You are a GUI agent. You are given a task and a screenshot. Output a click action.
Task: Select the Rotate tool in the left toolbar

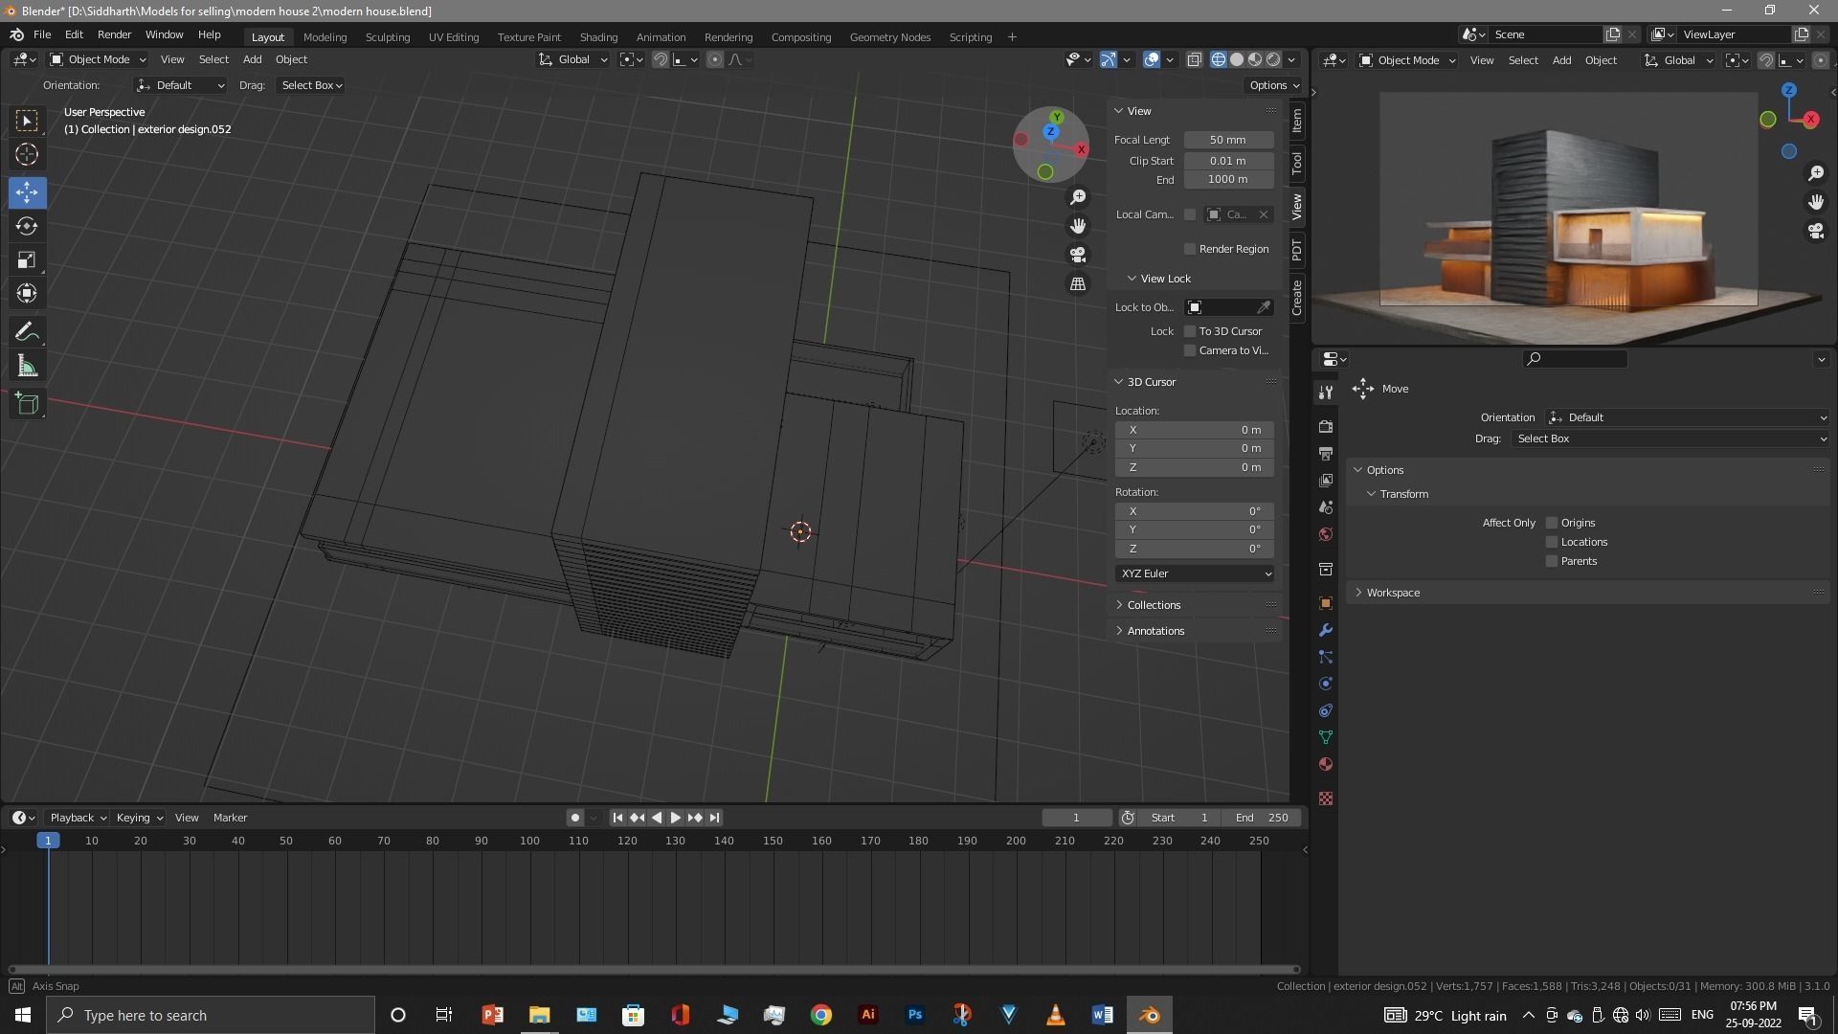pyautogui.click(x=27, y=226)
